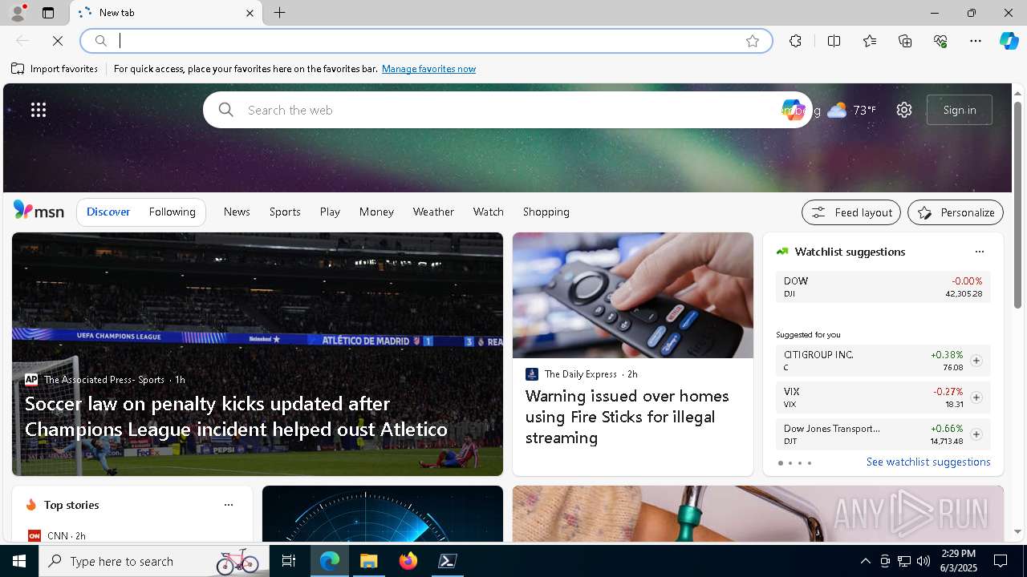Image resolution: width=1027 pixels, height=577 pixels.
Task: Click the address bar input
Action: click(425, 41)
